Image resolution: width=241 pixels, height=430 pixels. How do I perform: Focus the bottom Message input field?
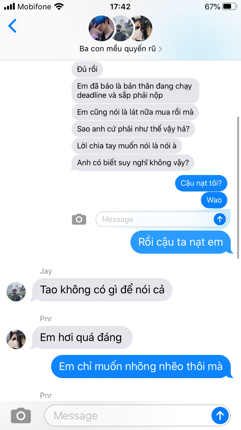(x=138, y=415)
